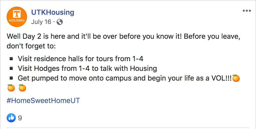Viewport: 256px width, 129px height.
Task: Open the July 16 post timestamp
Action: [x=41, y=22]
